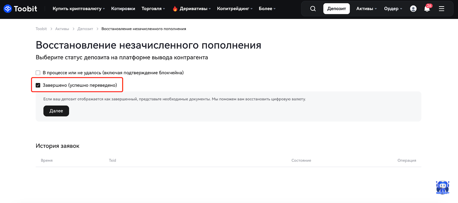Click the 'Далее' button

click(x=56, y=111)
